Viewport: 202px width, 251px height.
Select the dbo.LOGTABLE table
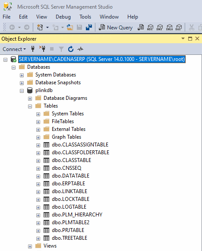[69, 207]
